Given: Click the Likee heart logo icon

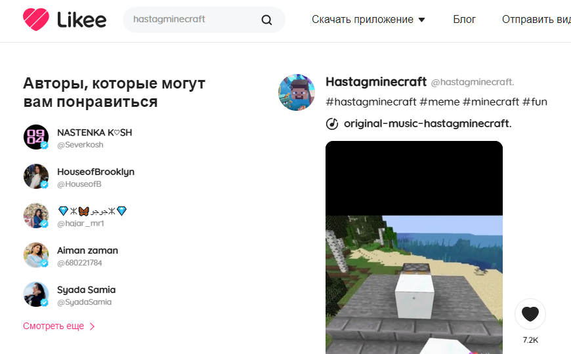Looking at the screenshot, I should point(35,19).
